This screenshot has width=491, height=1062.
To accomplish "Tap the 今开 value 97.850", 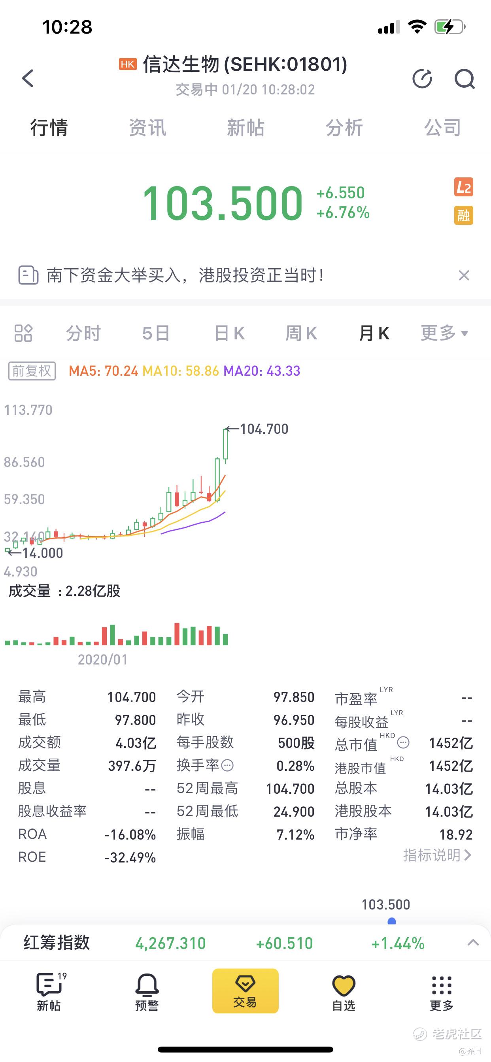I will (x=294, y=697).
